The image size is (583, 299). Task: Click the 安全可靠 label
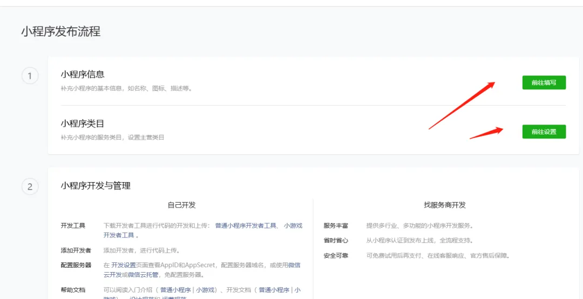coord(336,255)
